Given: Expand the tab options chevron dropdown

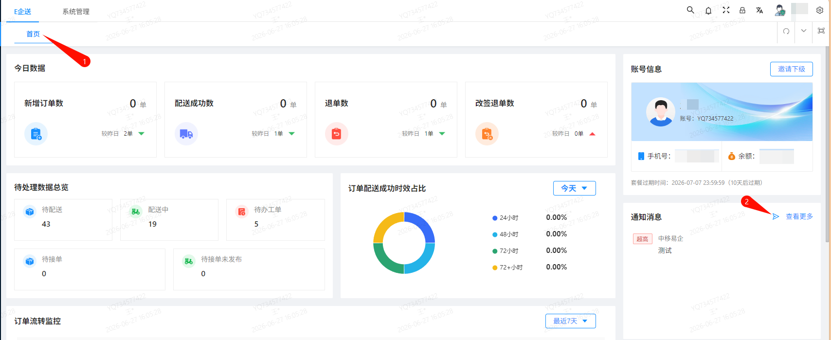Looking at the screenshot, I should coord(804,31).
